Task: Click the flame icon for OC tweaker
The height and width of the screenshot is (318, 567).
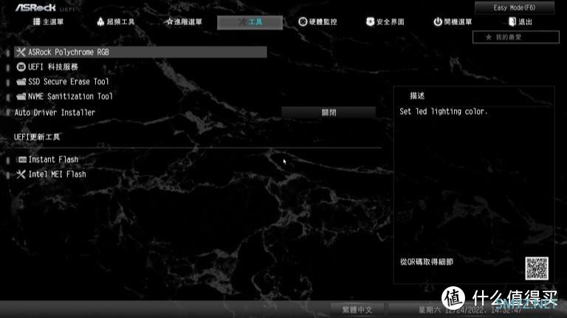Action: [x=100, y=21]
